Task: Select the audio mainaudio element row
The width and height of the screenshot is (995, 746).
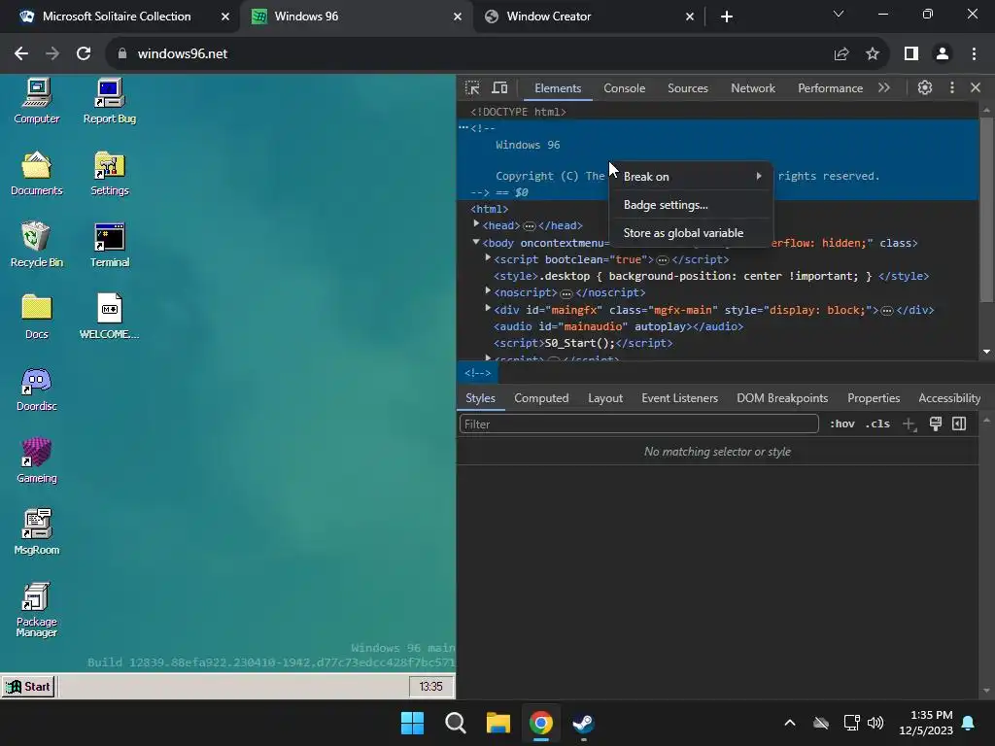Action: [x=717, y=326]
